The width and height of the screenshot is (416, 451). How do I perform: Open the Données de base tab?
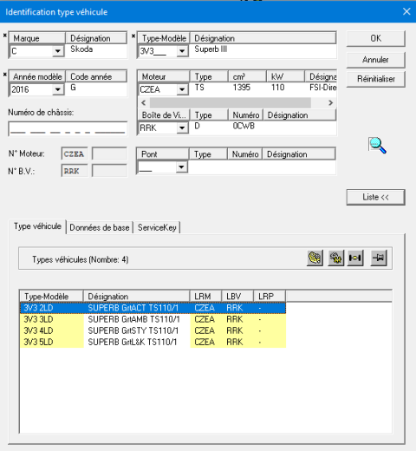(100, 228)
